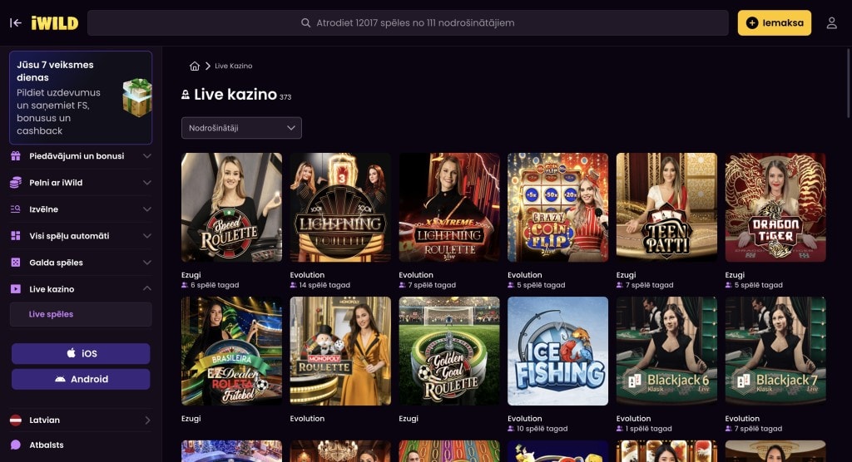
Task: Expand Piedāvājumi un bonusi section
Action: [x=81, y=156]
